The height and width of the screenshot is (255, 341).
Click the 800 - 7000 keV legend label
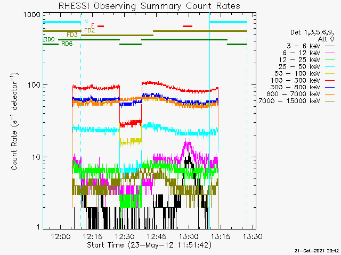click(294, 94)
